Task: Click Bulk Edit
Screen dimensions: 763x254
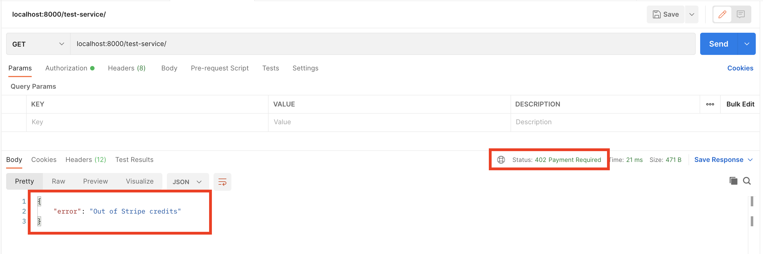Action: (740, 104)
